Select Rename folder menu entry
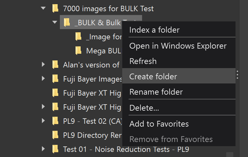This screenshot has height=157, width=248. point(156,92)
